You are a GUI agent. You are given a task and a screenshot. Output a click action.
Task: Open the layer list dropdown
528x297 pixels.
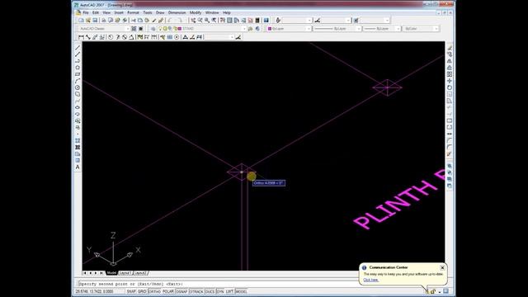(x=202, y=29)
